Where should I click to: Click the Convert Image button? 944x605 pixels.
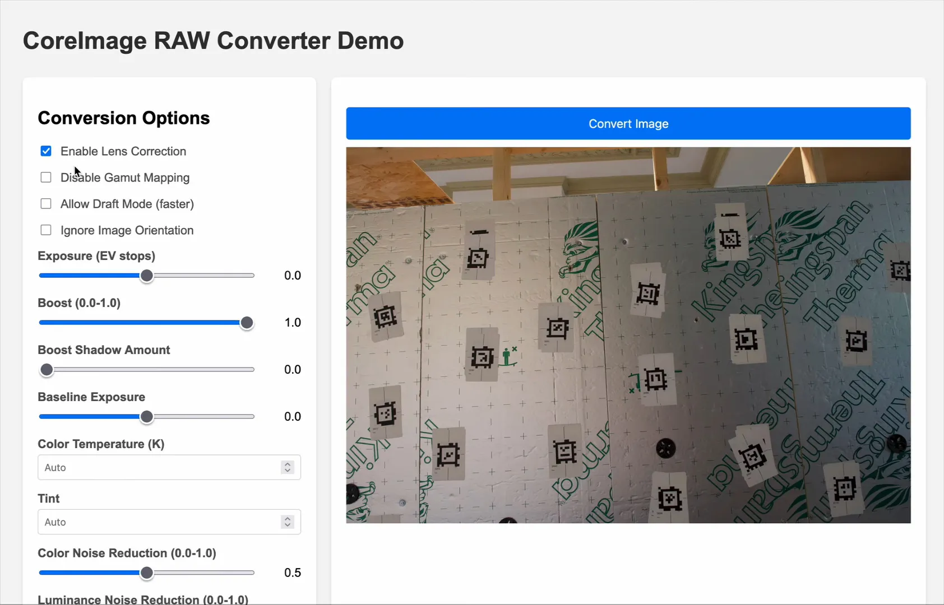coord(628,123)
